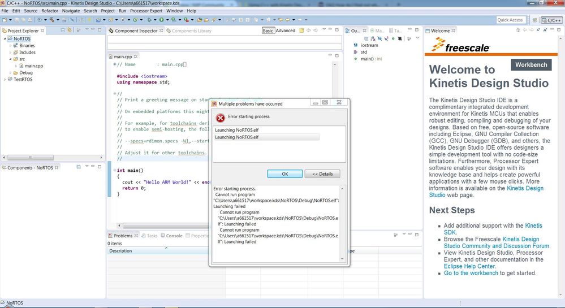Maximize the Welcome view panel
This screenshot has height=308, width=565.
tap(559, 30)
